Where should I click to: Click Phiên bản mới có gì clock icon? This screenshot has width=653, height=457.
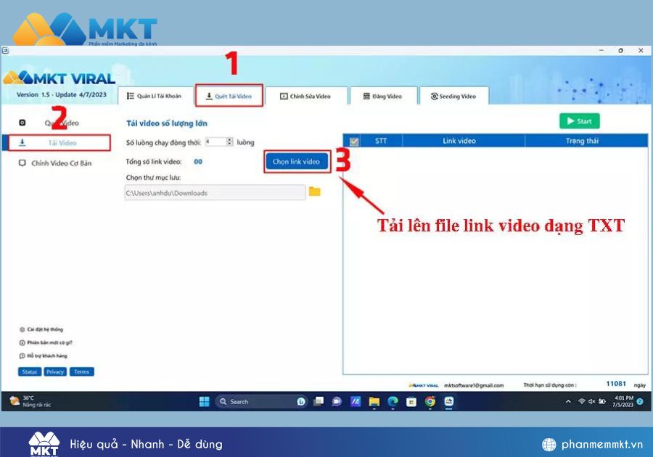coord(22,342)
